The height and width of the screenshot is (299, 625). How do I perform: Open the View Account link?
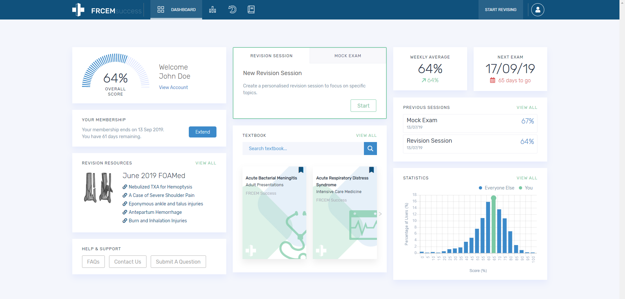coord(173,87)
